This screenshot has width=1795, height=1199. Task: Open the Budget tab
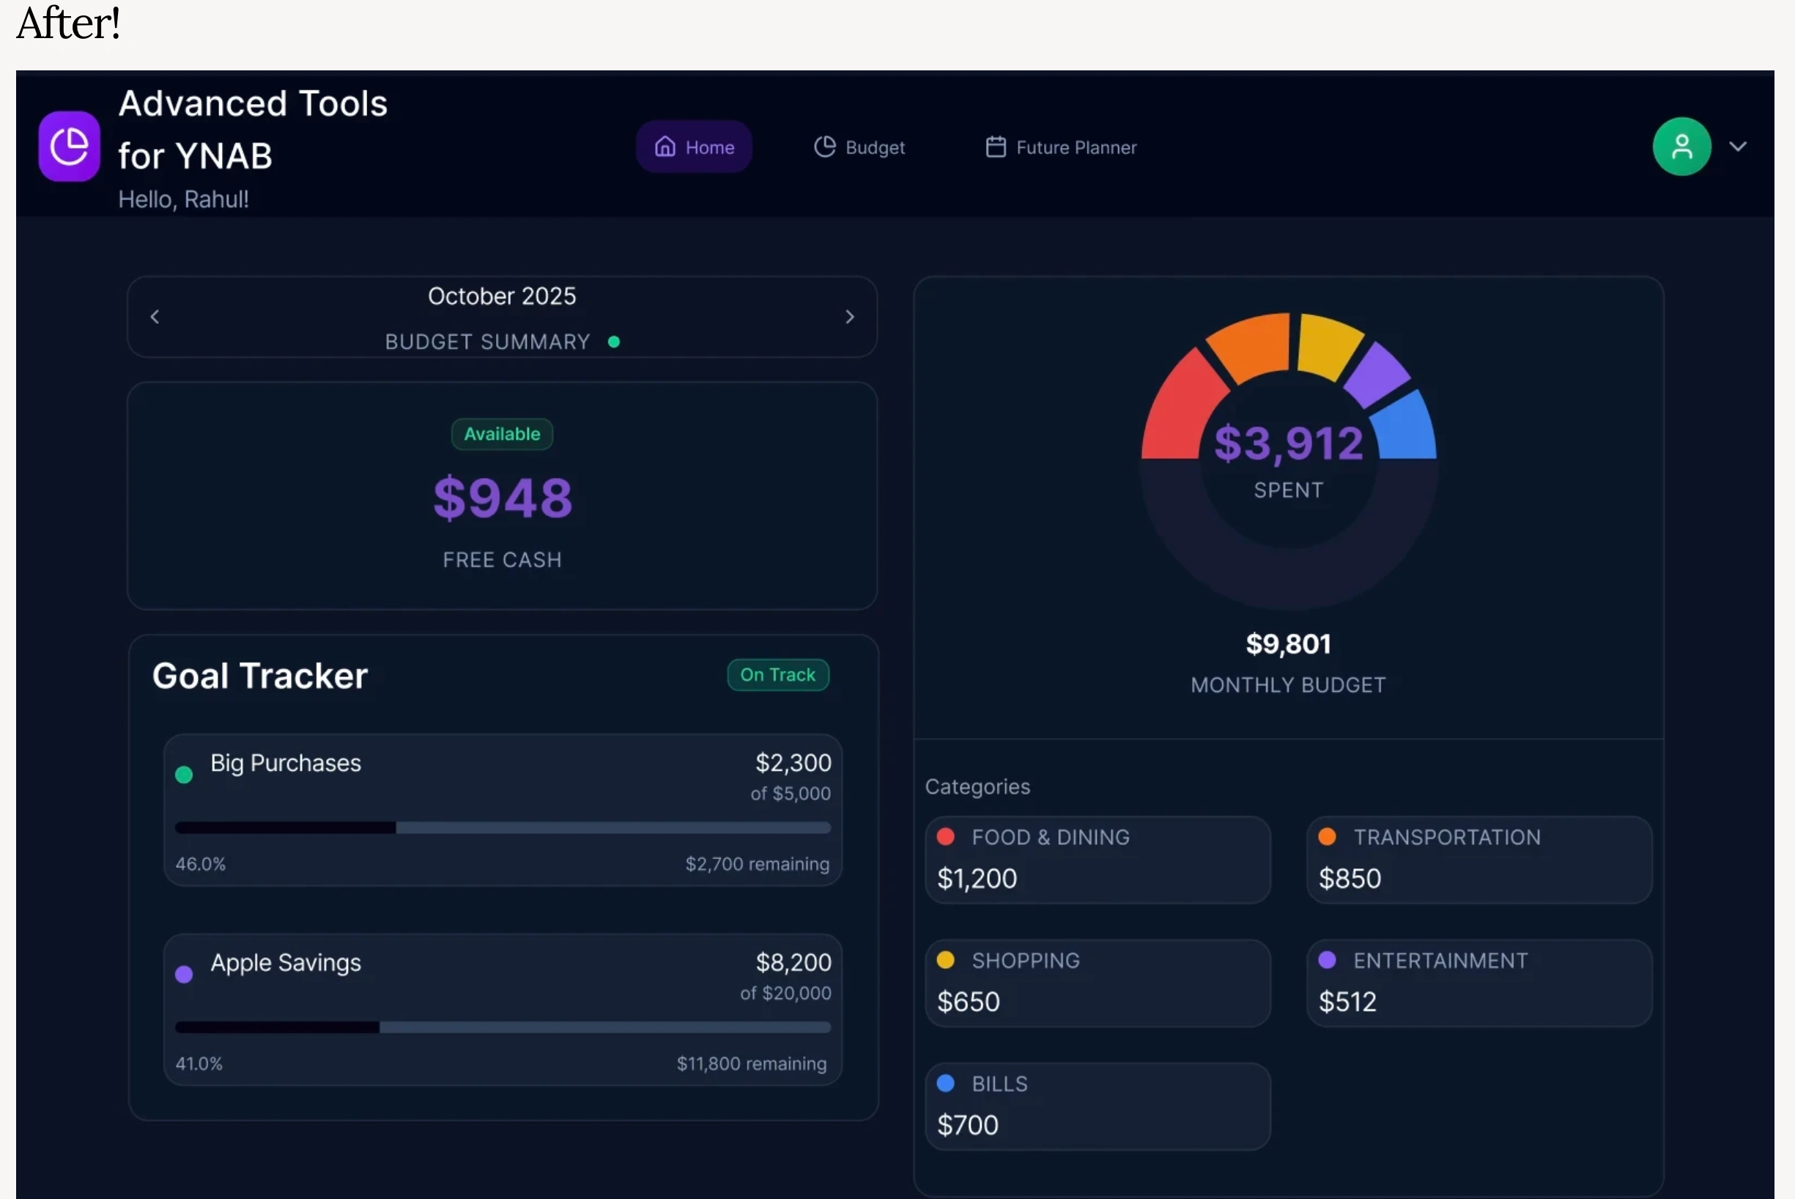pyautogui.click(x=859, y=147)
